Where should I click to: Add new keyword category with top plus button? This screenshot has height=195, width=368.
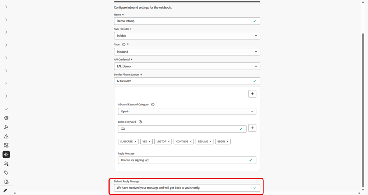point(252,94)
